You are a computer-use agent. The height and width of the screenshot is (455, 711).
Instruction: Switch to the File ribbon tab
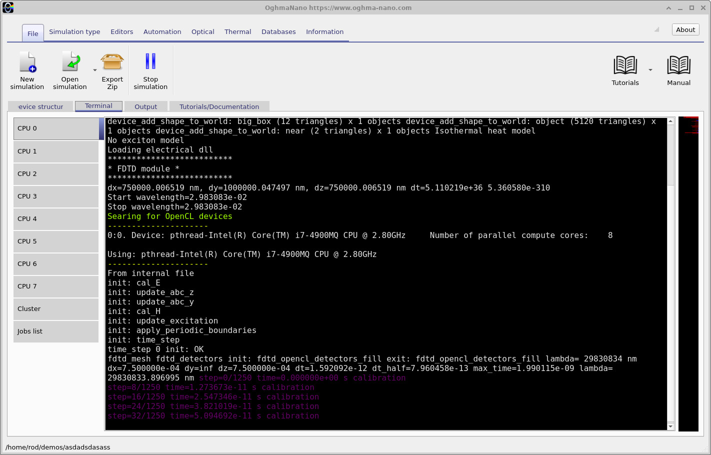33,33
